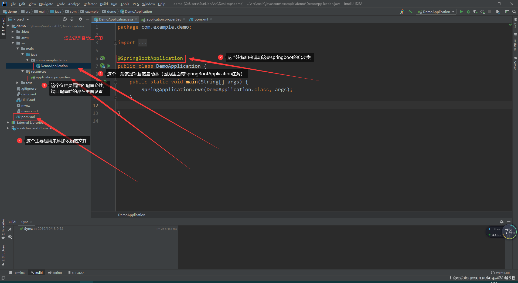This screenshot has width=518, height=283.
Task: Close the Sync tab in Build panel
Action: 31,222
